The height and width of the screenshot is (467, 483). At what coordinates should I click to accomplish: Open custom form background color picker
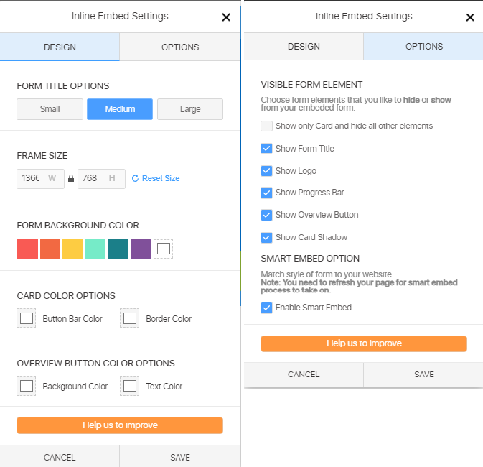point(163,249)
